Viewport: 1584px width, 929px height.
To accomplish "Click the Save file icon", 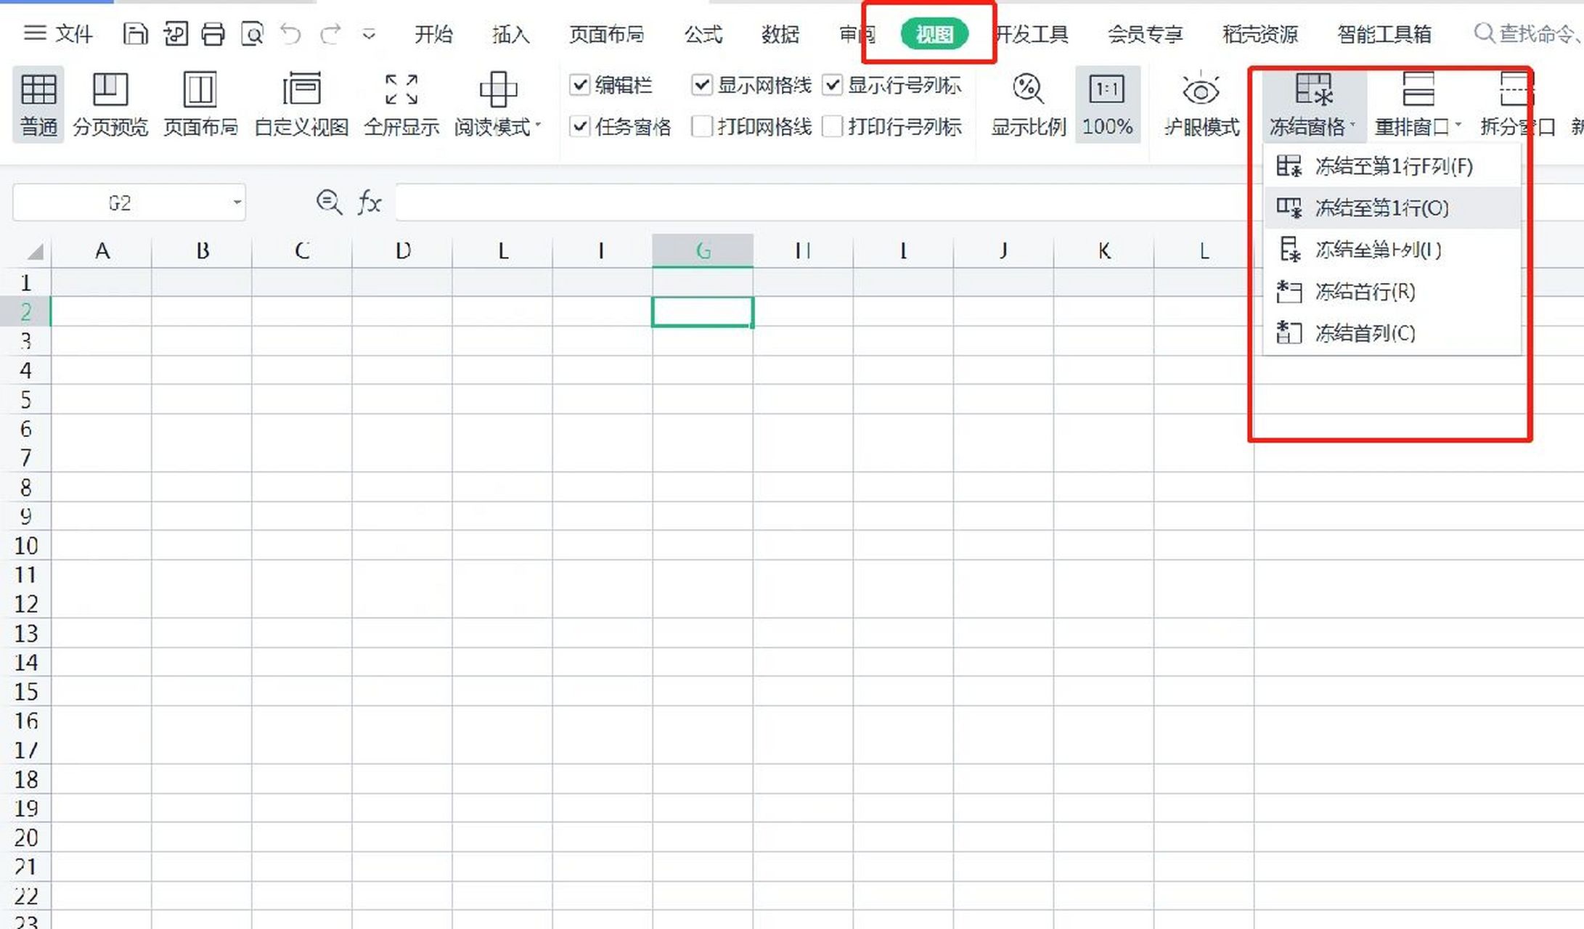I will point(135,33).
